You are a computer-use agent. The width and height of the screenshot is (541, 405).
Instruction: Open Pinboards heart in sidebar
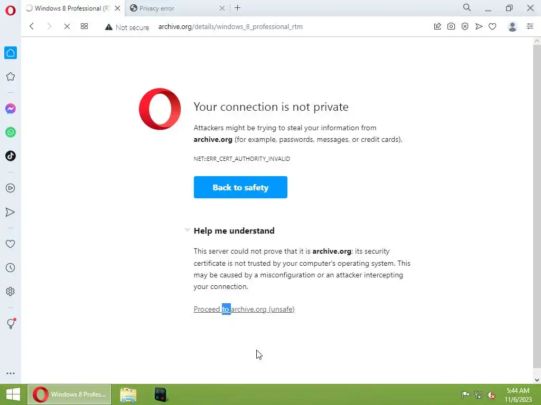coord(11,244)
